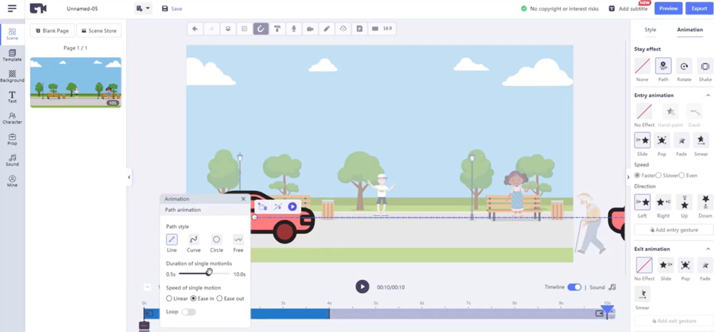Image resolution: width=715 pixels, height=332 pixels.
Task: Click the P document toolbar icon
Action: [359, 29]
